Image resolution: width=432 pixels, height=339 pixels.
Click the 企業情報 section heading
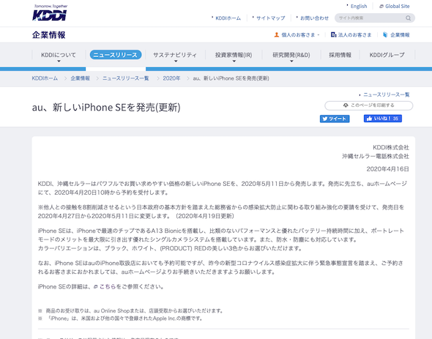(49, 35)
